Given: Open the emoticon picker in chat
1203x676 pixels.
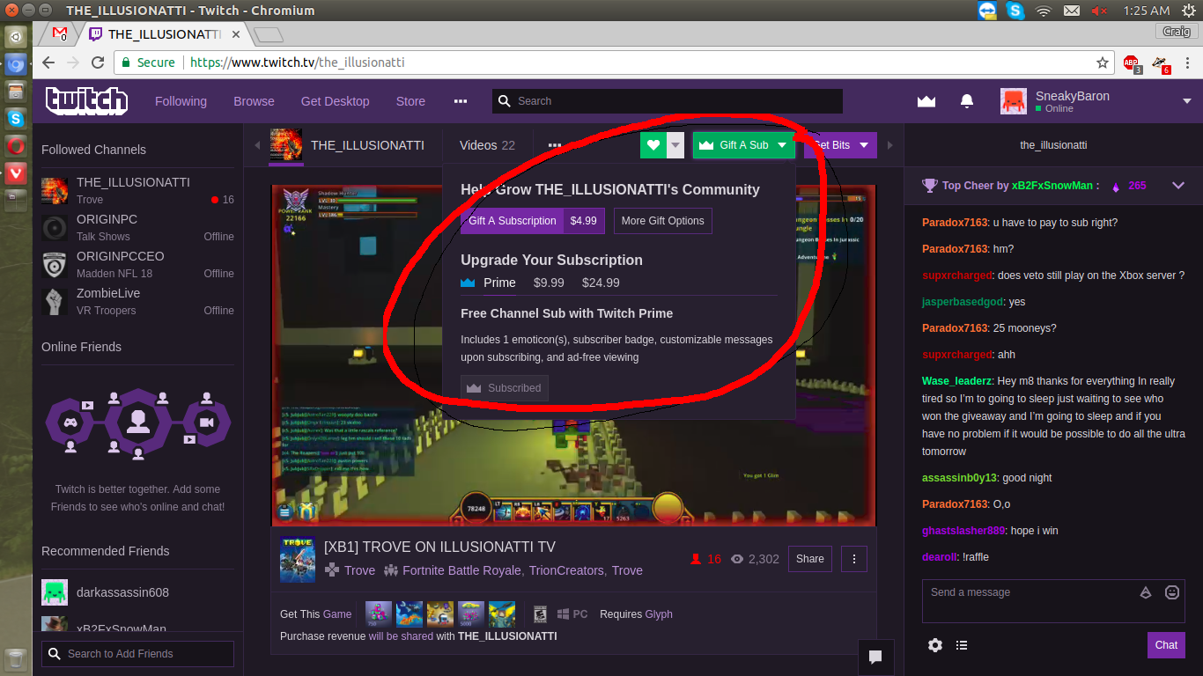Looking at the screenshot, I should 1172,592.
